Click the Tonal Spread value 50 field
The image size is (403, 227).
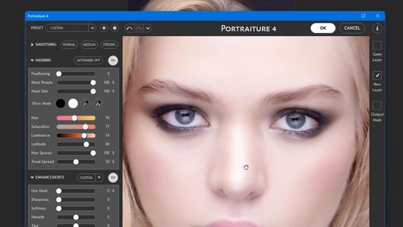[108, 161]
